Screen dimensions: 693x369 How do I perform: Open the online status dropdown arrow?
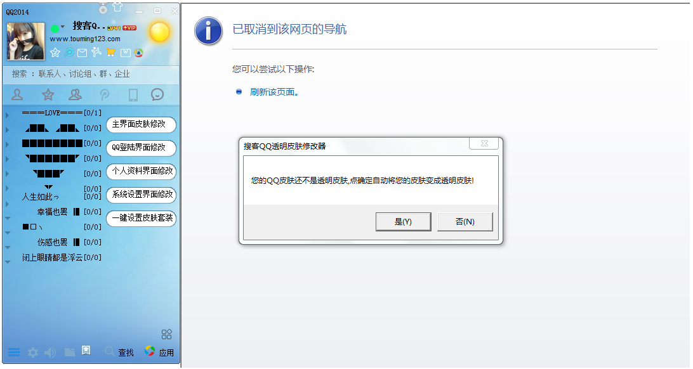pyautogui.click(x=63, y=27)
